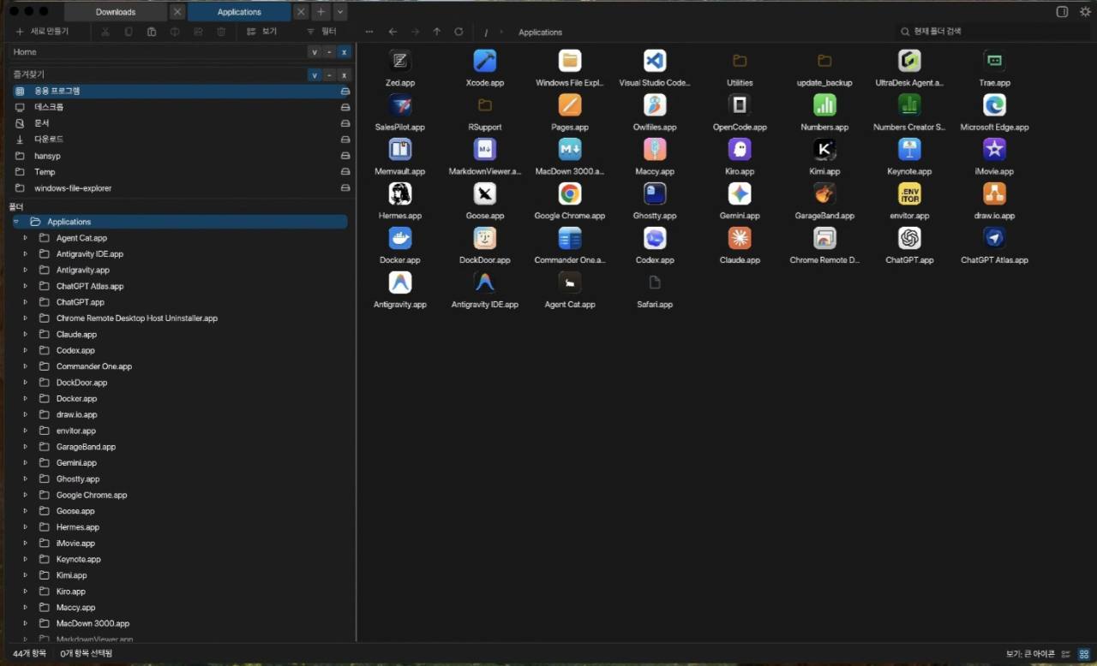Expand the Docker.app tree node
The height and width of the screenshot is (666, 1097).
coord(26,399)
